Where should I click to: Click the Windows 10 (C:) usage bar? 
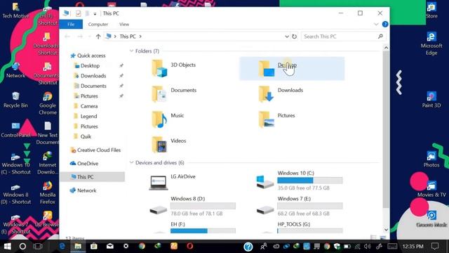click(310, 180)
